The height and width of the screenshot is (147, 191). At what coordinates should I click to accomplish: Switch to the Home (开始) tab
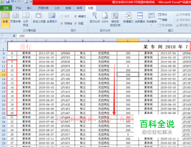click(x=18, y=8)
